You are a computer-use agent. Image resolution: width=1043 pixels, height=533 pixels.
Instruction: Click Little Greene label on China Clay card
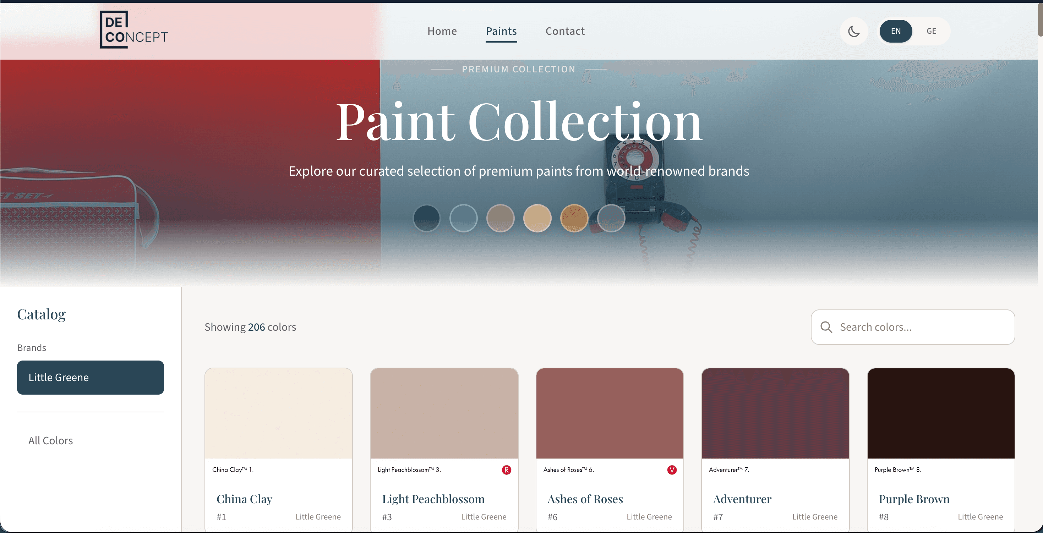(318, 517)
